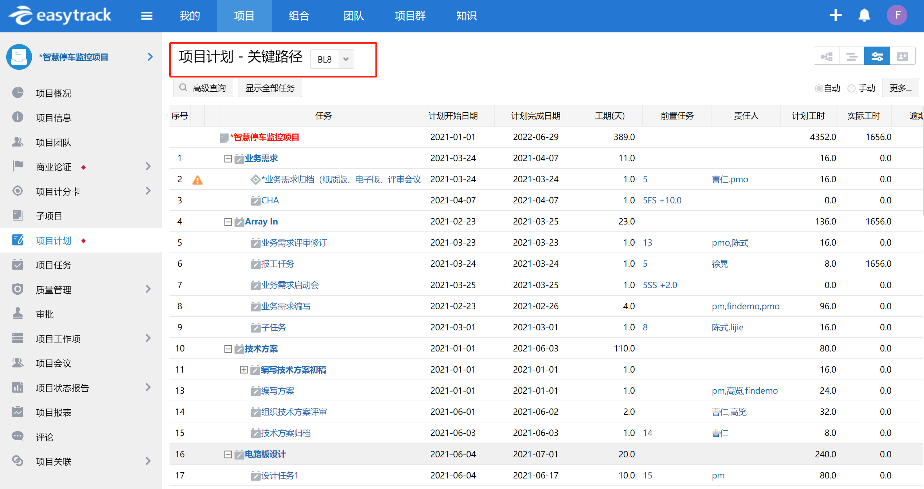Open the BL8 baseline dropdown
Image resolution: width=924 pixels, height=489 pixels.
[x=346, y=59]
